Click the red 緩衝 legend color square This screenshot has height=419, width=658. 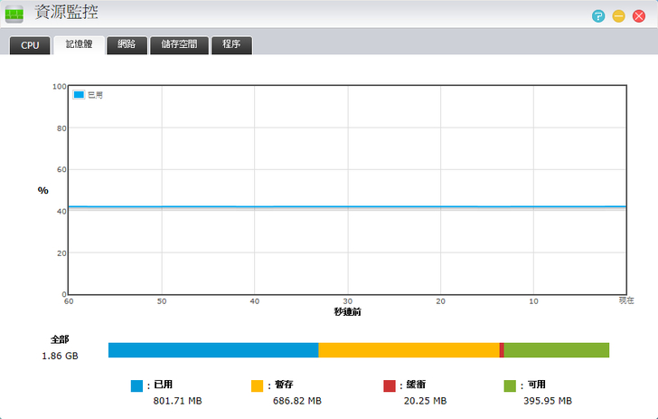tap(390, 386)
